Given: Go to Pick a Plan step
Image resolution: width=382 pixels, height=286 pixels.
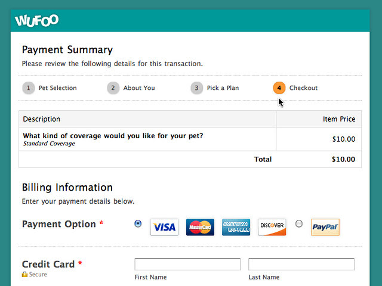Looking at the screenshot, I should pyautogui.click(x=223, y=88).
